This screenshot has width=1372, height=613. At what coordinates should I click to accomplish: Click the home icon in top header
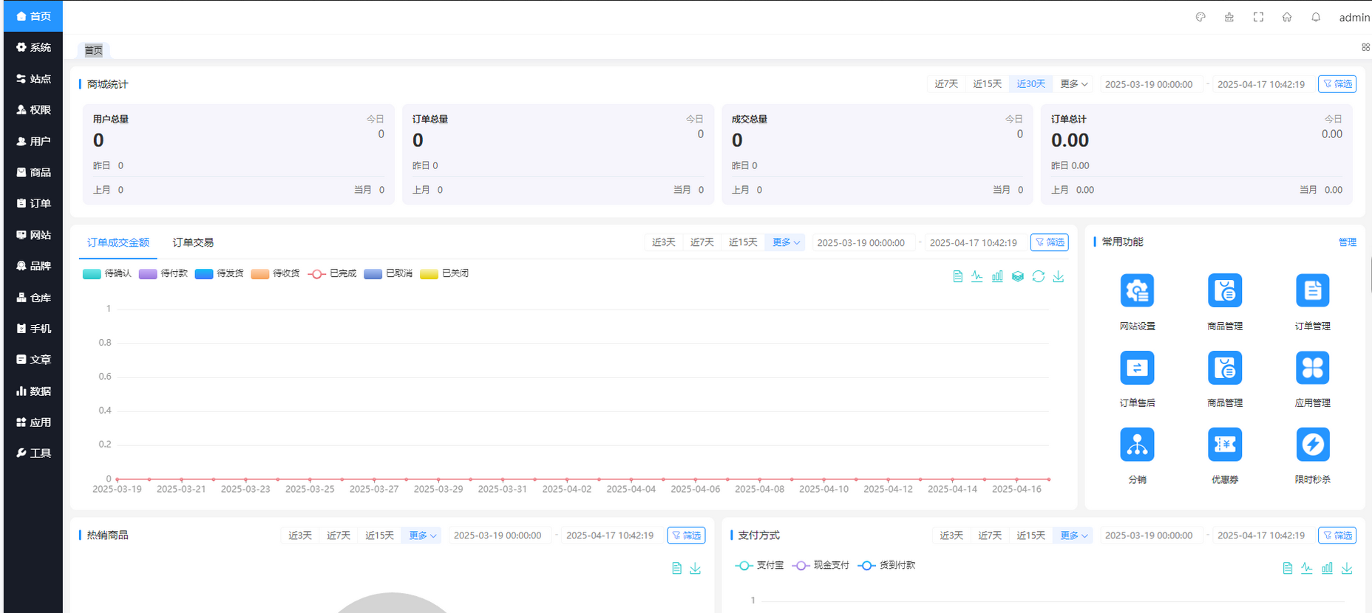coord(1287,17)
